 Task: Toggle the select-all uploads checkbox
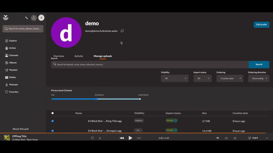coord(52,113)
